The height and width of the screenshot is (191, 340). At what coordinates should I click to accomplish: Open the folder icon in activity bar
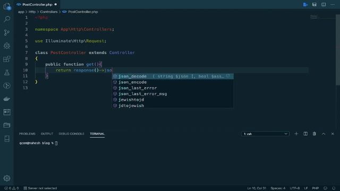[7, 125]
